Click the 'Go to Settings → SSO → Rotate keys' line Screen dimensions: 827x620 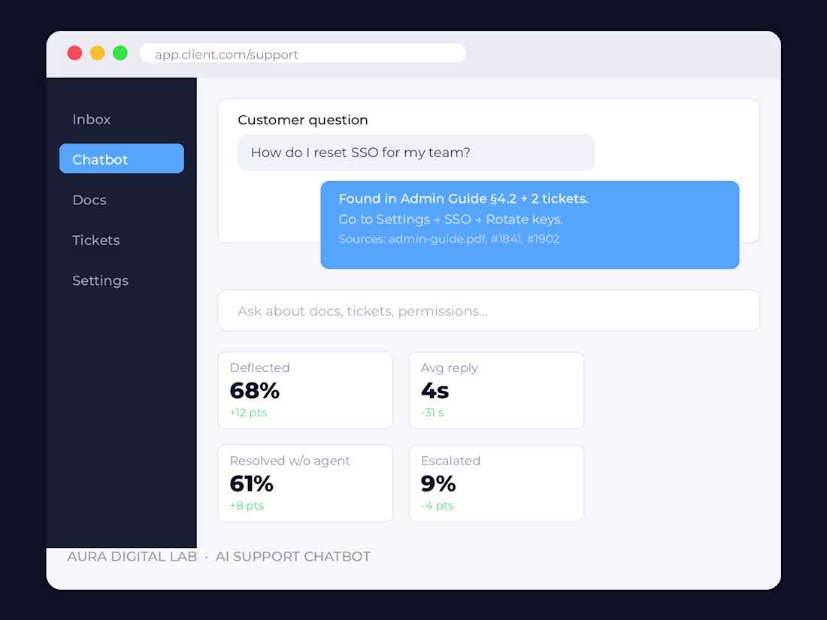450,219
